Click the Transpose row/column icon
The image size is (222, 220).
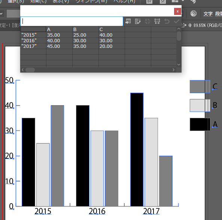pos(138,21)
